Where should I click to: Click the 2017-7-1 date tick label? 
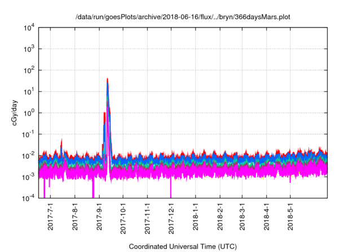click(x=51, y=217)
